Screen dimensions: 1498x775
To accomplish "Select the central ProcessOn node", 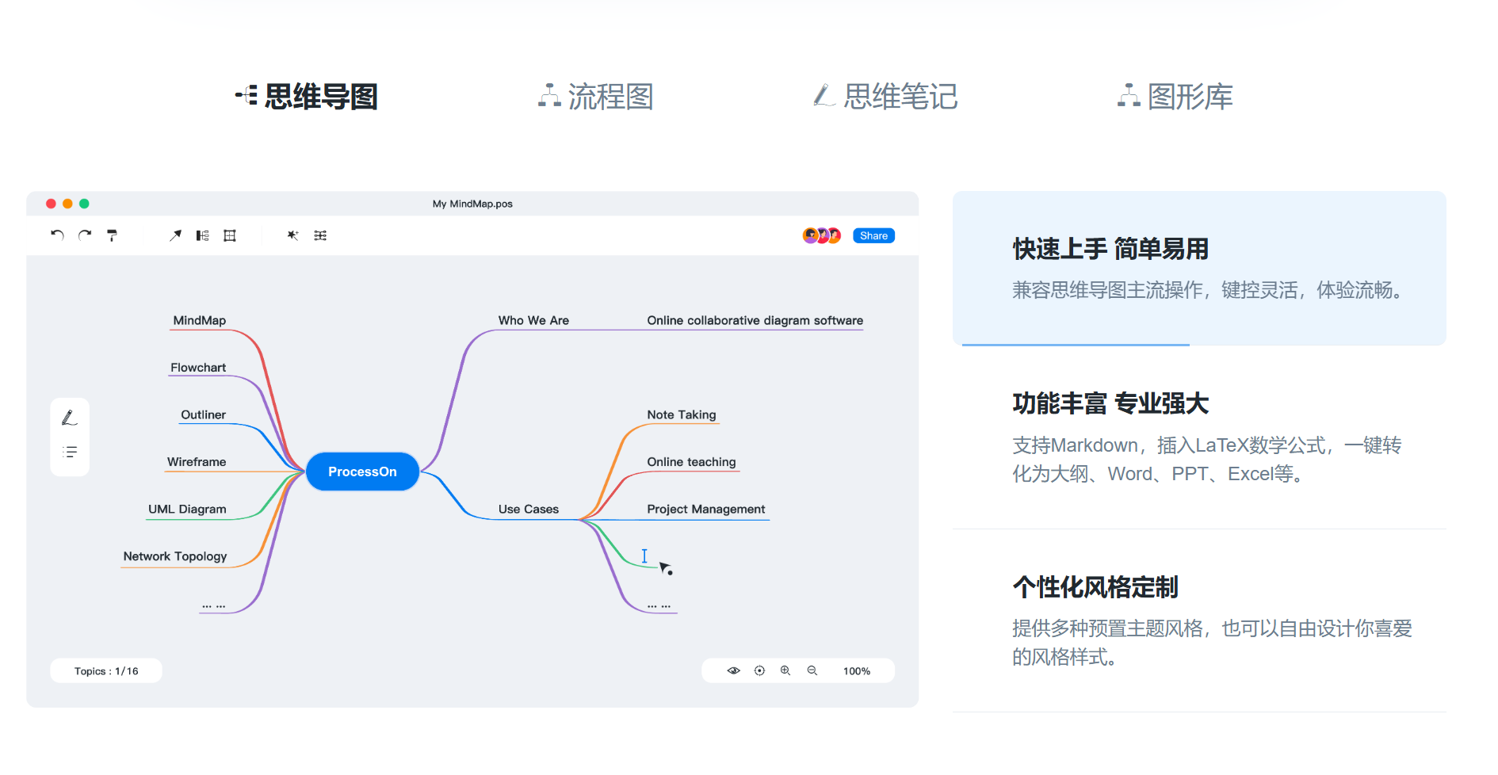I will [x=362, y=472].
